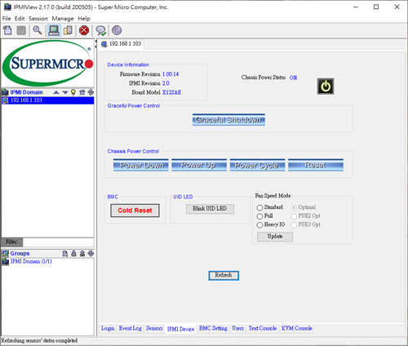Image resolution: width=408 pixels, height=346 pixels.
Task: Click the chassis Reset button
Action: pos(316,165)
